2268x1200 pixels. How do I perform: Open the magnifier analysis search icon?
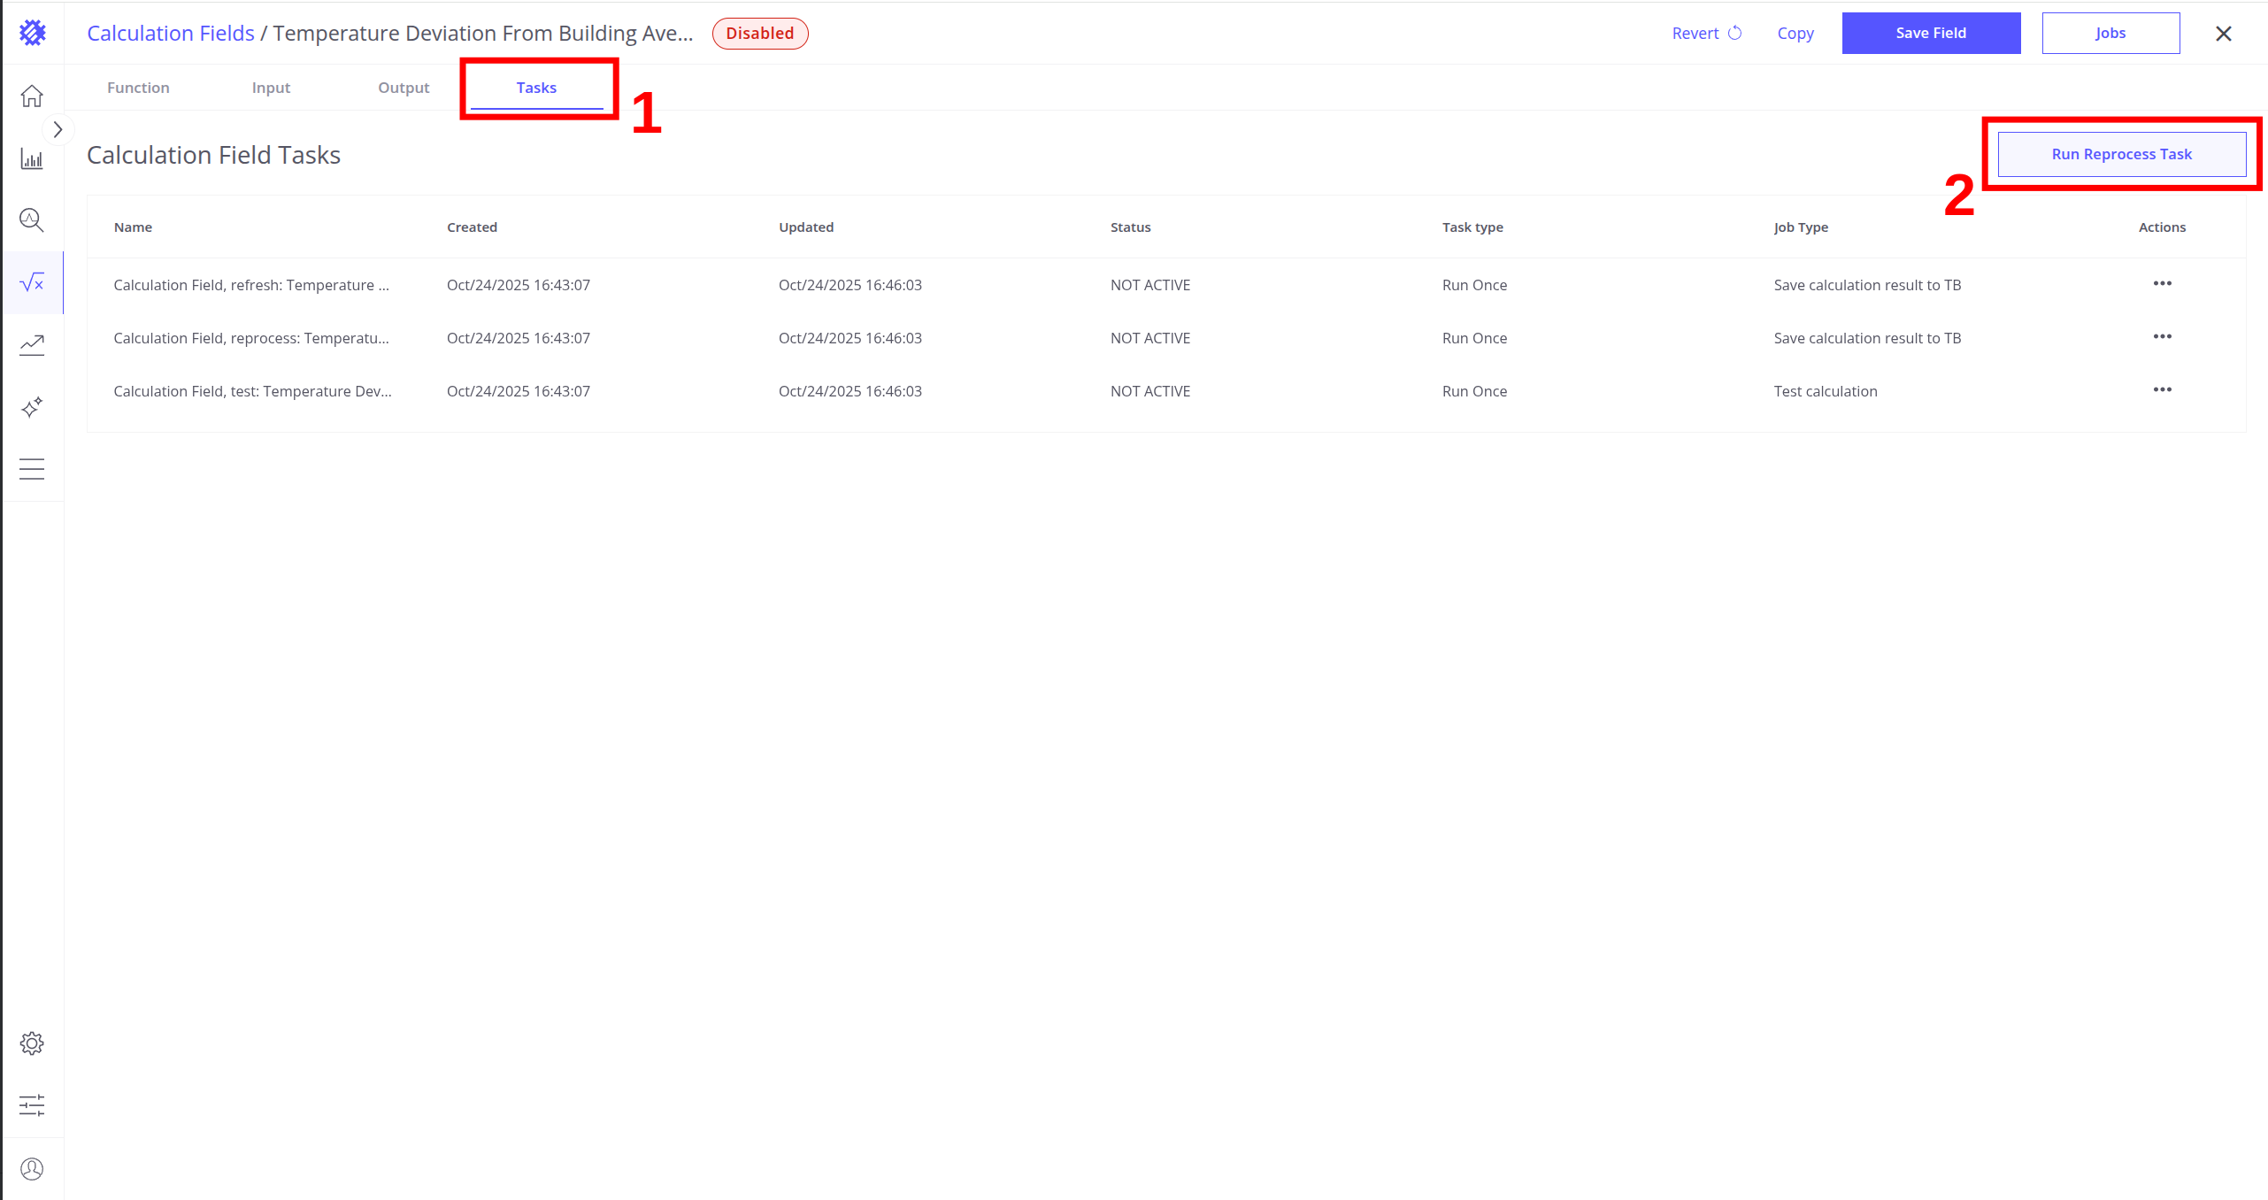click(32, 219)
